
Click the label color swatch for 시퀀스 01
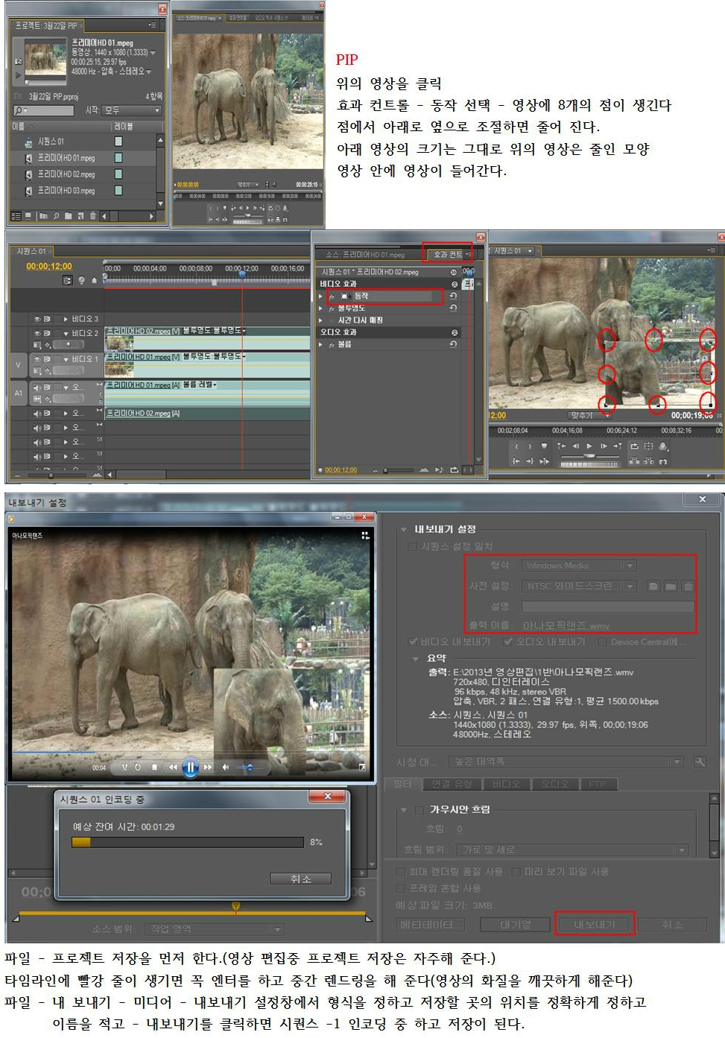click(x=118, y=141)
